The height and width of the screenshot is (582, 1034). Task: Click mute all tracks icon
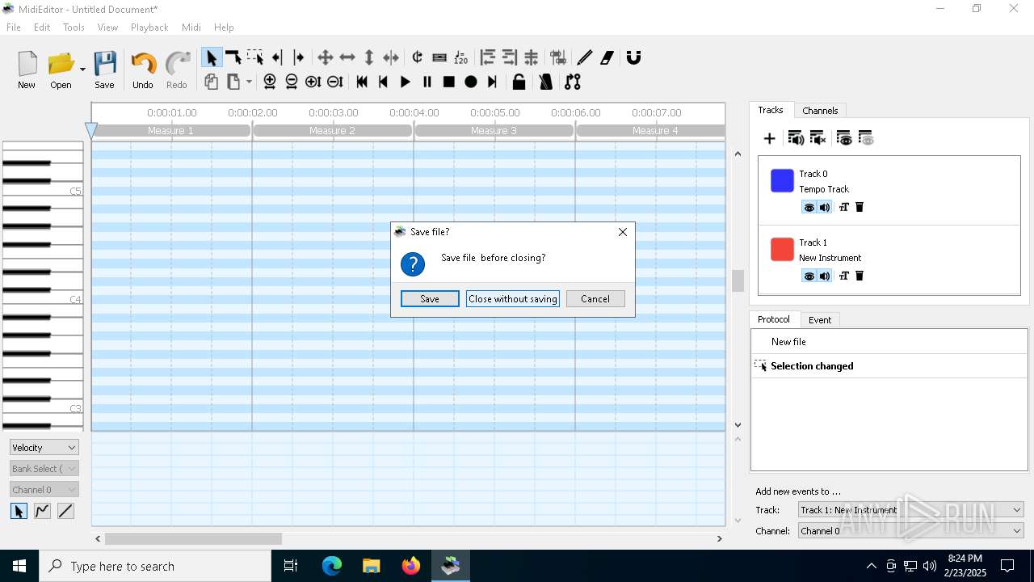(818, 139)
